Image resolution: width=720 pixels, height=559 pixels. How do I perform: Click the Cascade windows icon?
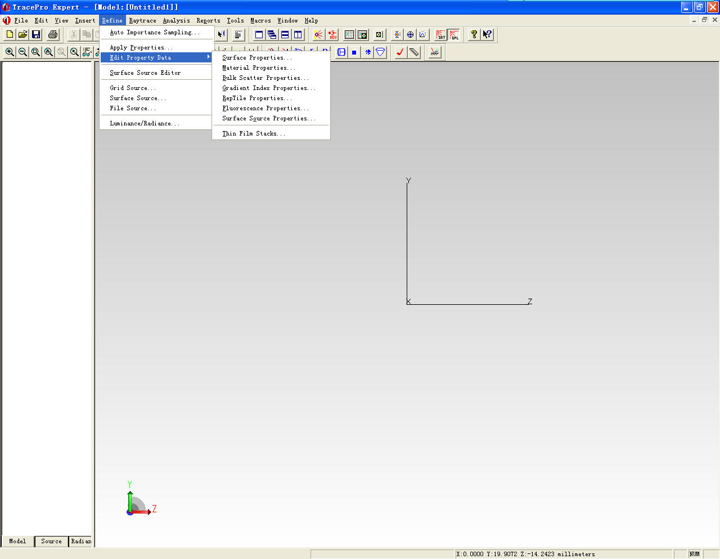272,34
